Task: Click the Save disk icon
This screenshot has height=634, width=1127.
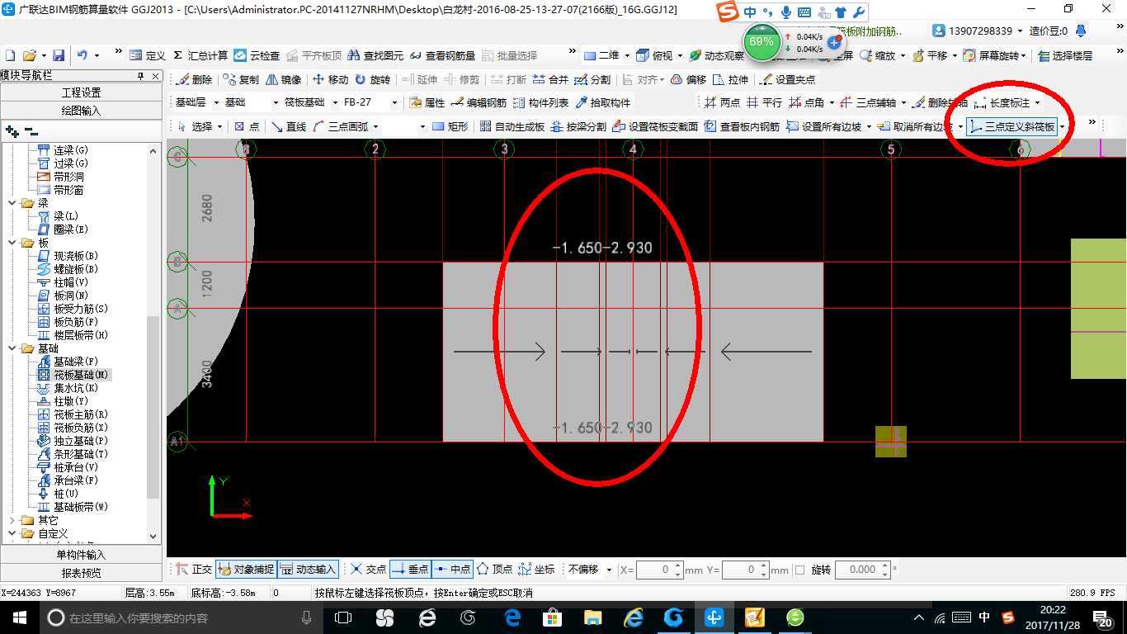Action: click(59, 55)
